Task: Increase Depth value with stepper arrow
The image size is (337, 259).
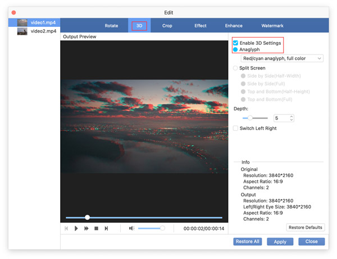Action: [x=291, y=116]
